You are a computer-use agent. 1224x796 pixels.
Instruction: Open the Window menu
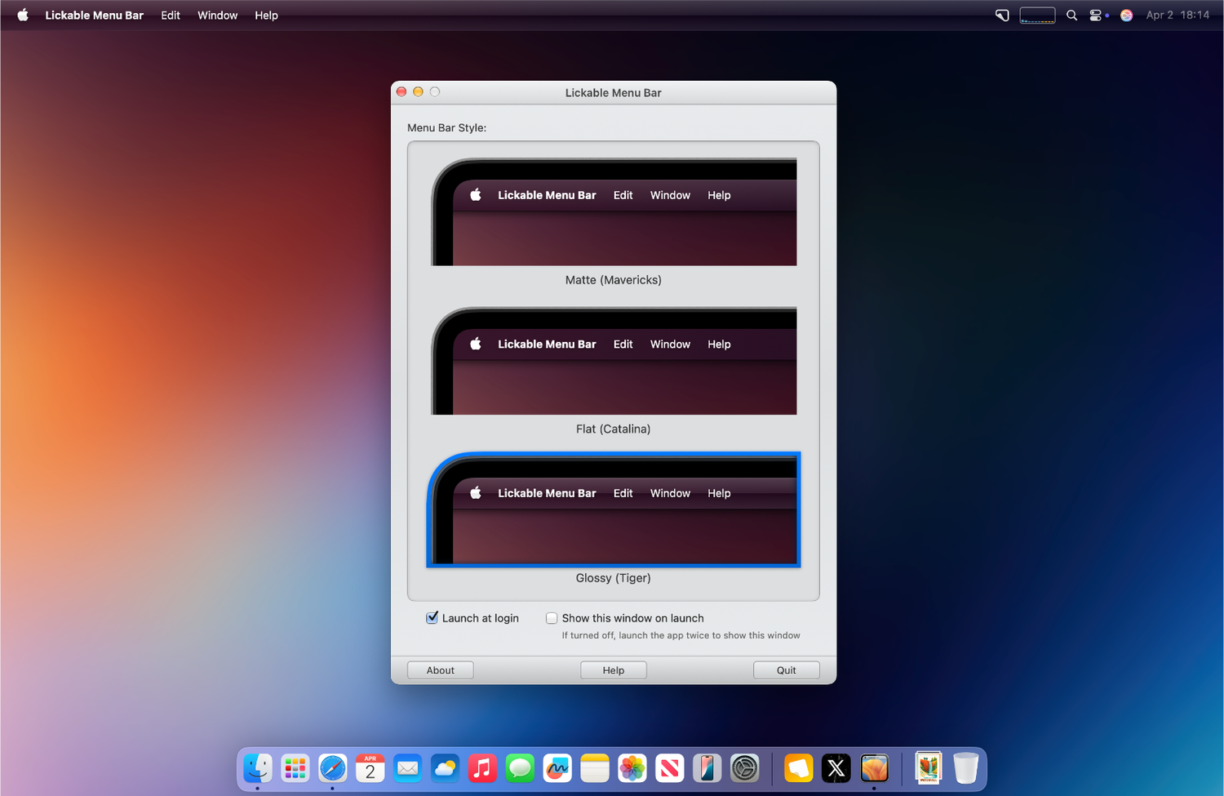coord(217,15)
